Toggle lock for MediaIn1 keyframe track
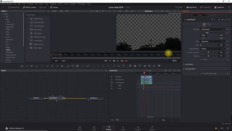The height and width of the screenshot is (131, 232). [111, 77]
